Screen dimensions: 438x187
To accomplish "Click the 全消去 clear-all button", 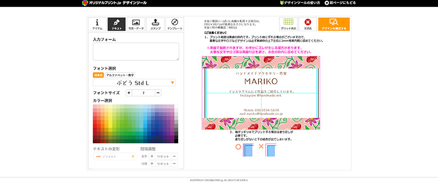I will [308, 24].
